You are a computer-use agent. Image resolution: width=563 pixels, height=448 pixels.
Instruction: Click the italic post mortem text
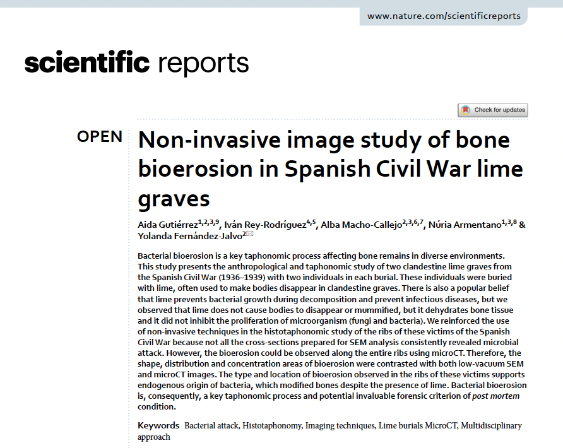tap(497, 396)
